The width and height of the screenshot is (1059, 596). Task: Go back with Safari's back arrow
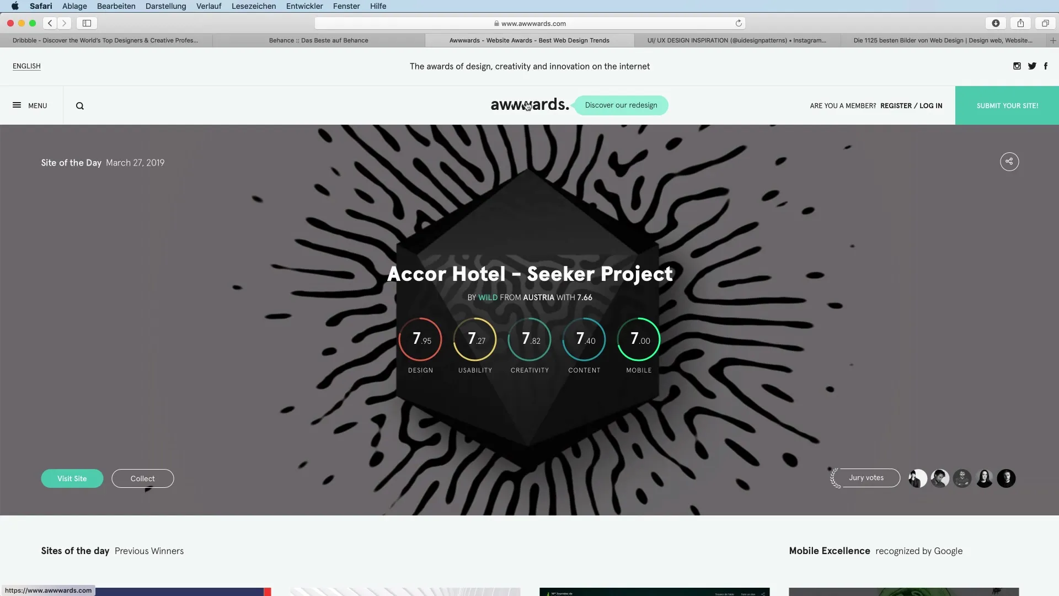tap(50, 23)
